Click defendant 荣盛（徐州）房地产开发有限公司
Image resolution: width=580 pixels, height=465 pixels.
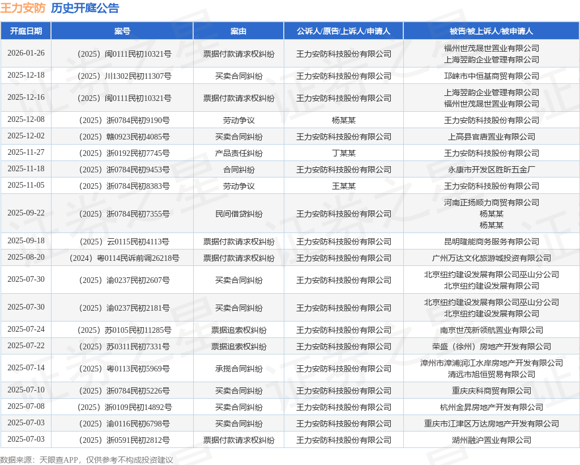coord(492,346)
